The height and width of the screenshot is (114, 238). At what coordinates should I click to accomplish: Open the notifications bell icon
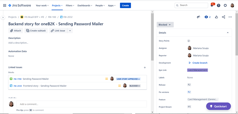tap(212, 6)
